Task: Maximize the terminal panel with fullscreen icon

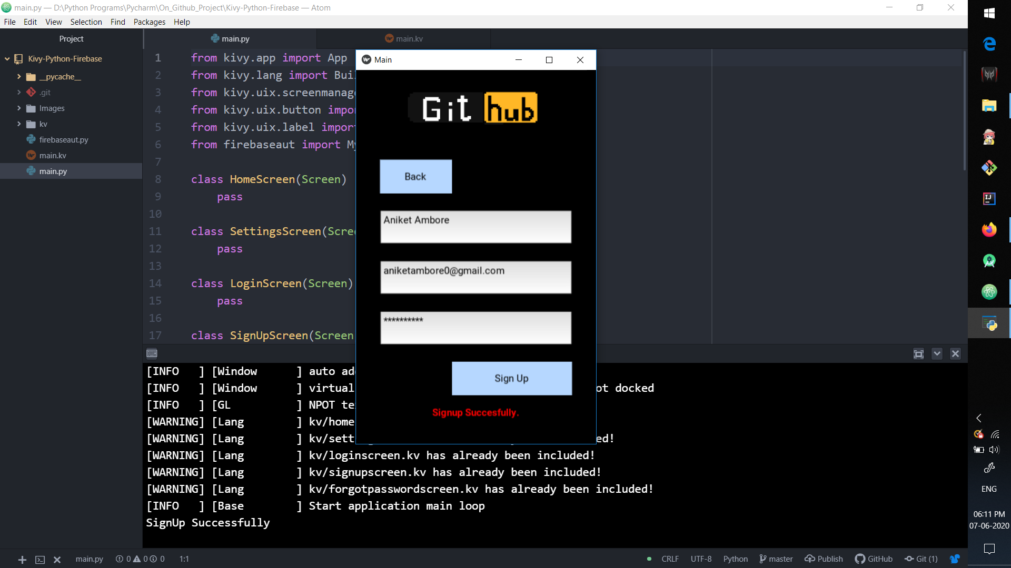Action: [918, 354]
